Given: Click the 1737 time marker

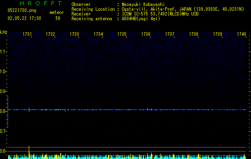Looking at the screenshot, I should pyautogui.click(x=170, y=34).
